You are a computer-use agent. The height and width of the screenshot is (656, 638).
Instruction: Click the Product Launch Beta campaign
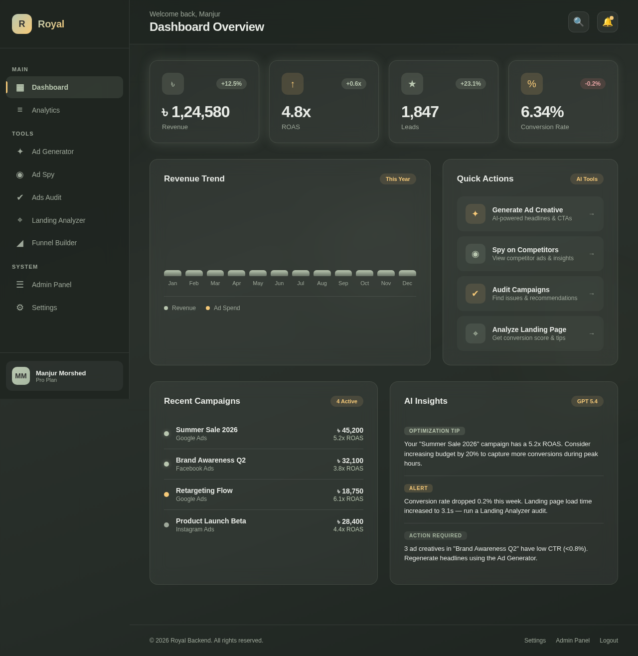[264, 525]
